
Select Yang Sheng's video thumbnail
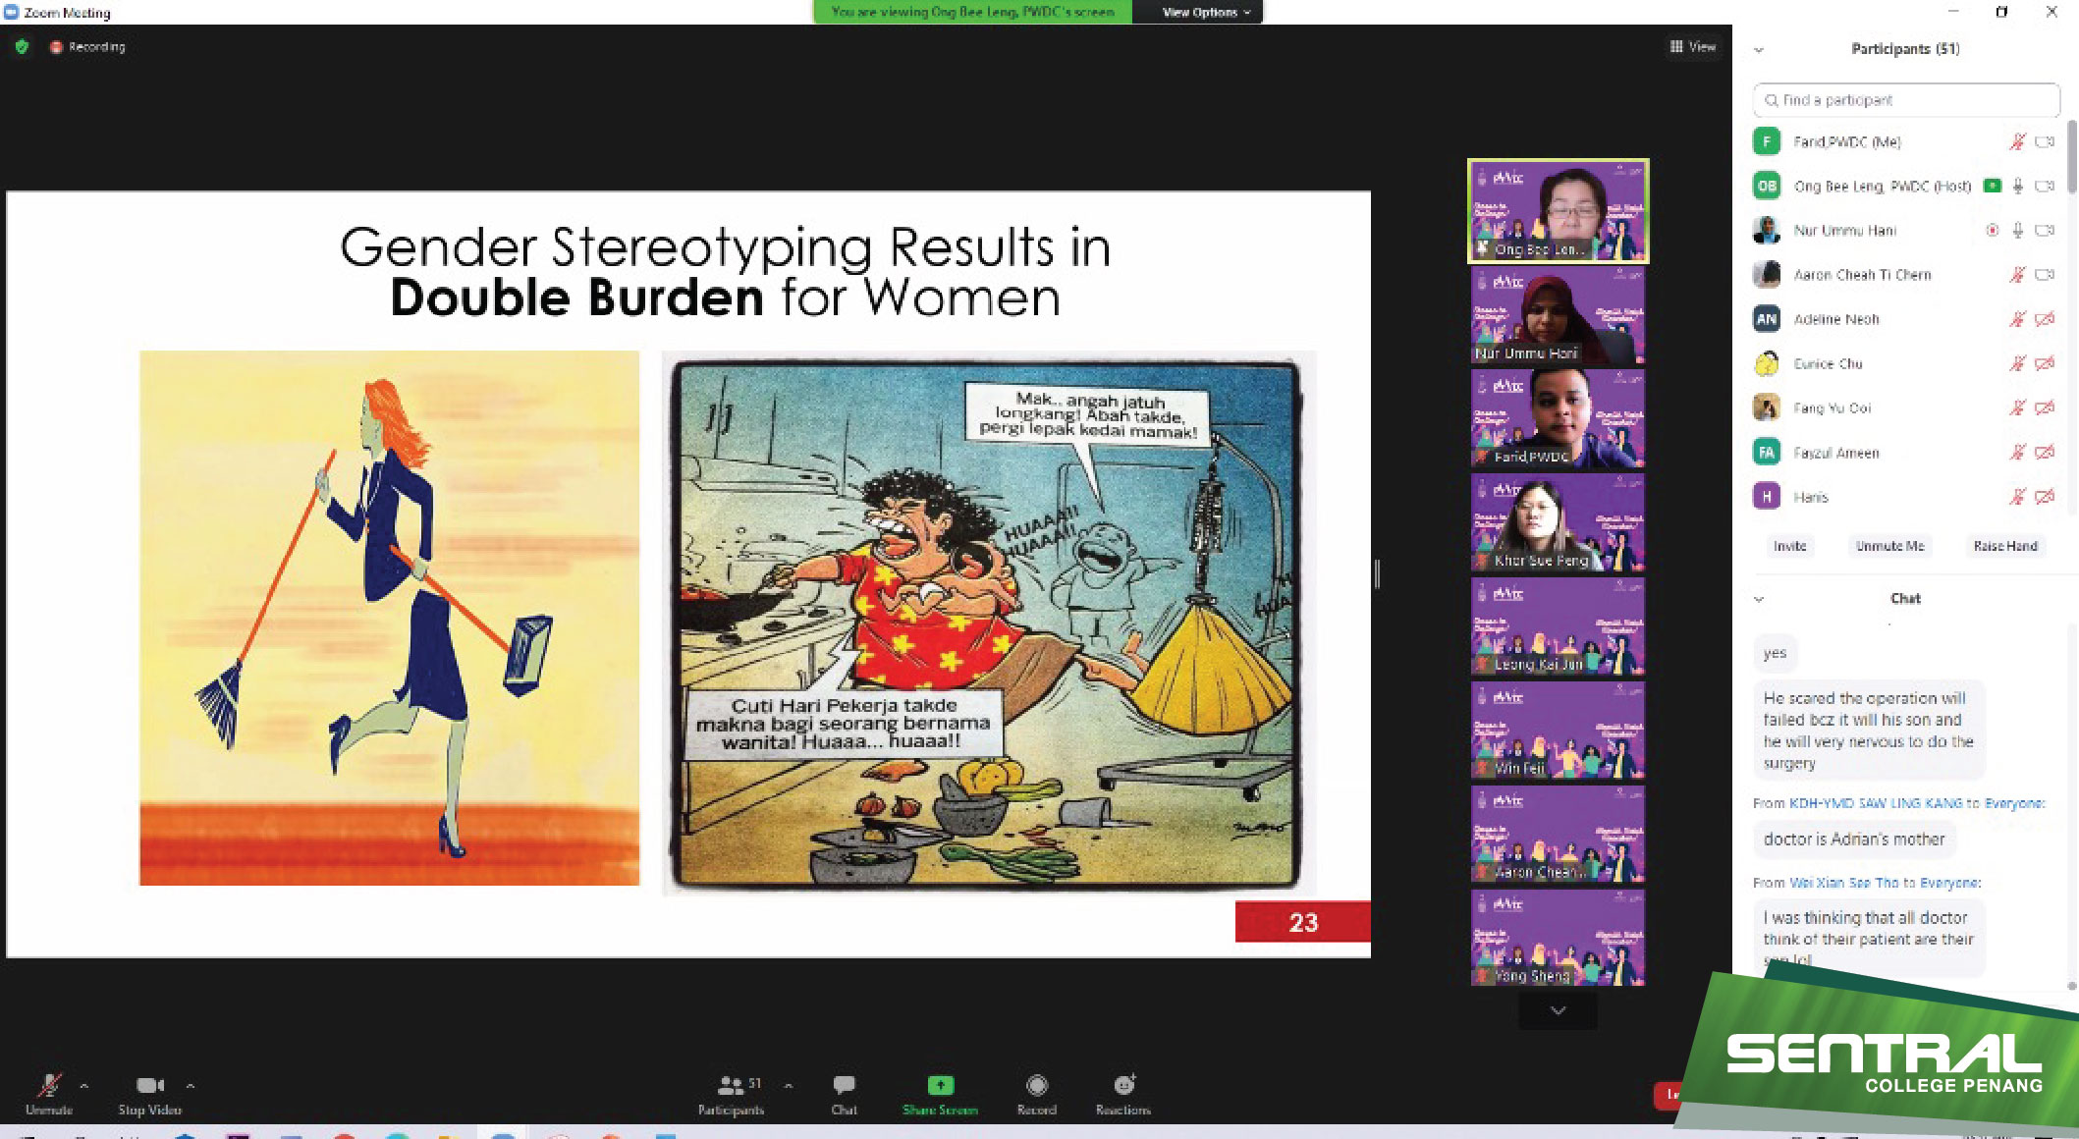[x=1559, y=938]
